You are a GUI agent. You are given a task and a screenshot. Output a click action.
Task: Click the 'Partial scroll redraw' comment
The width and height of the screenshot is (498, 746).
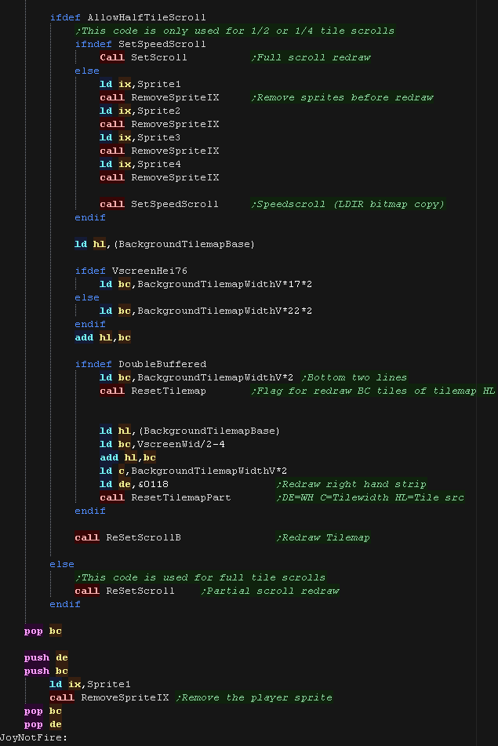pos(273,591)
